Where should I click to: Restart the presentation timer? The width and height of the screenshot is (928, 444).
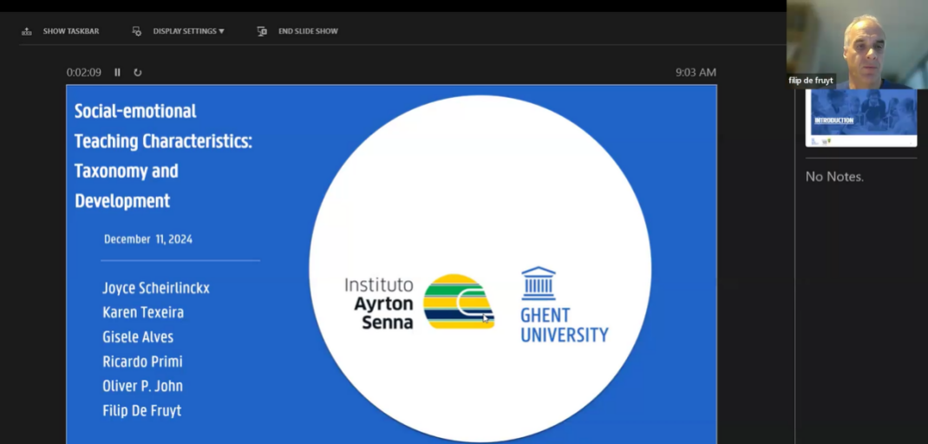click(137, 72)
